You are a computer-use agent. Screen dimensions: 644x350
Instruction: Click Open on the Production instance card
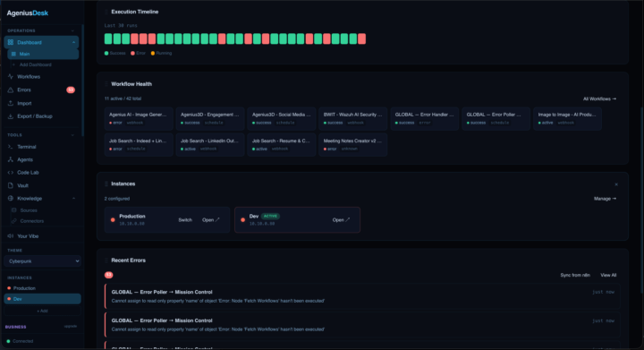[x=211, y=220]
